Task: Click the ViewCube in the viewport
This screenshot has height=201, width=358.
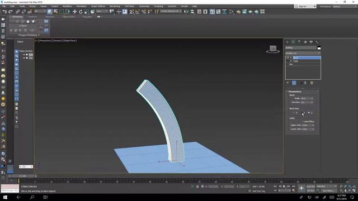Action: [273, 49]
